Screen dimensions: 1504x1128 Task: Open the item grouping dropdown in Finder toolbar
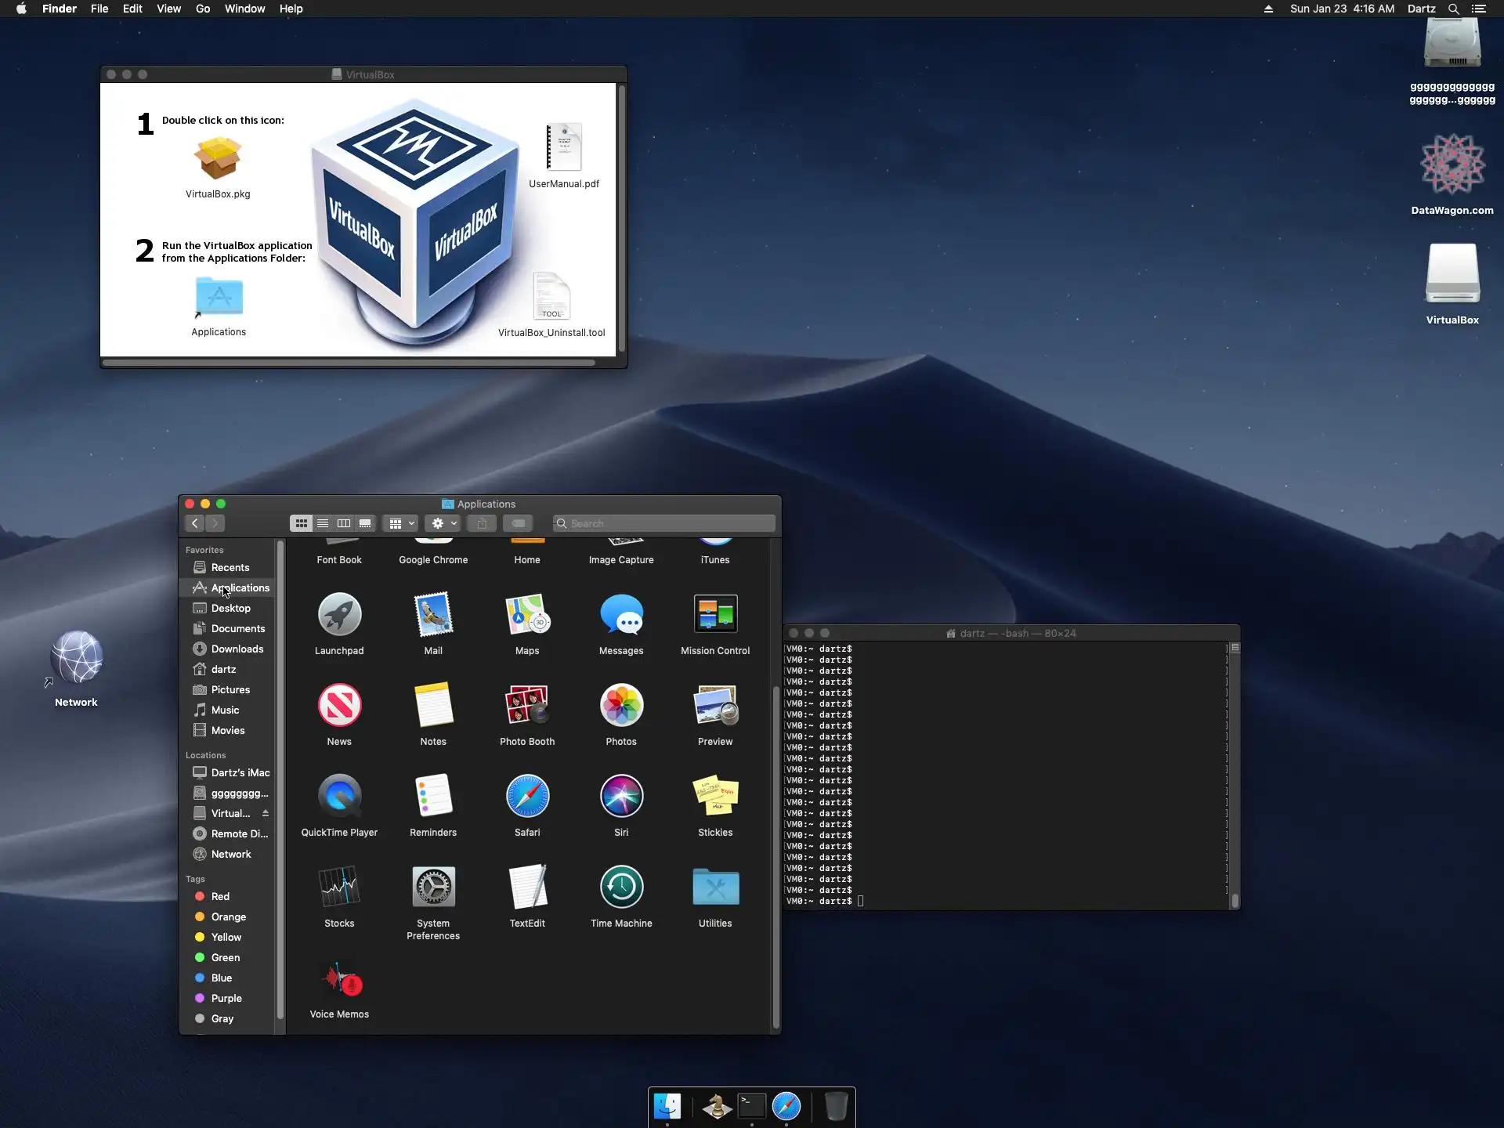click(x=402, y=523)
